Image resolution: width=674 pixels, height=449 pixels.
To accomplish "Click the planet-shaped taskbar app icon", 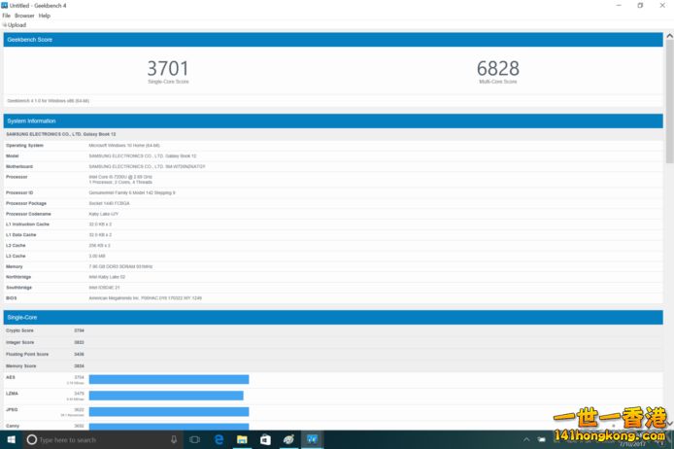I will coord(288,439).
